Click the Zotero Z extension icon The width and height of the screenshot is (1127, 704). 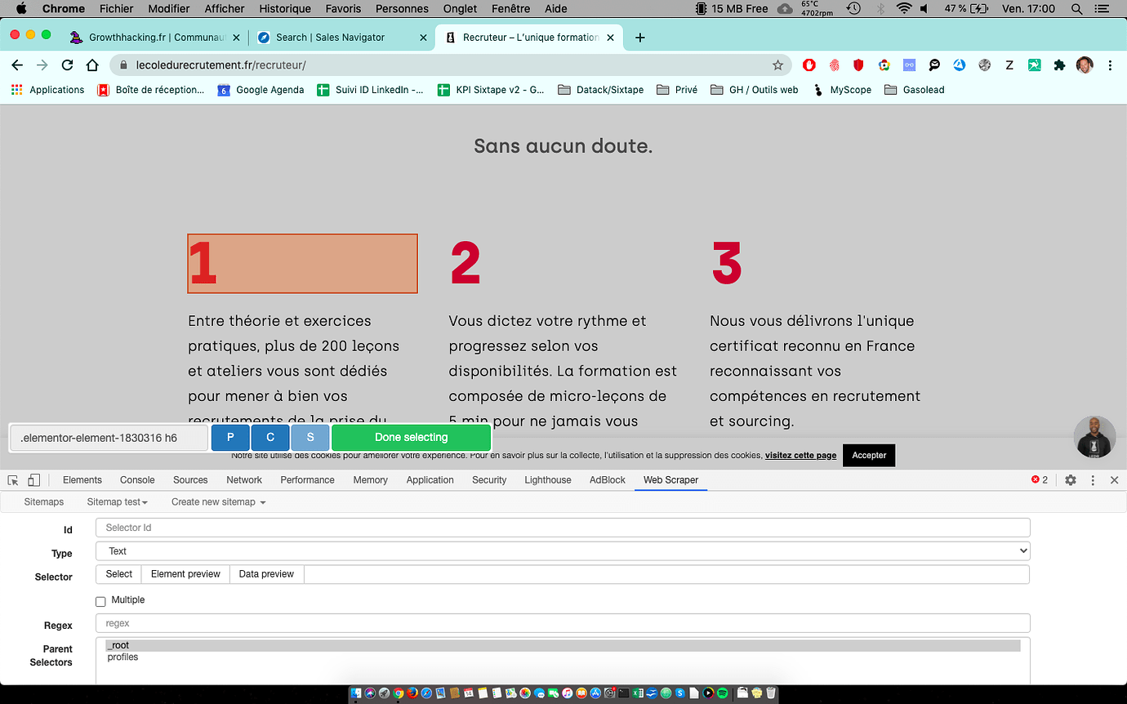click(1009, 65)
